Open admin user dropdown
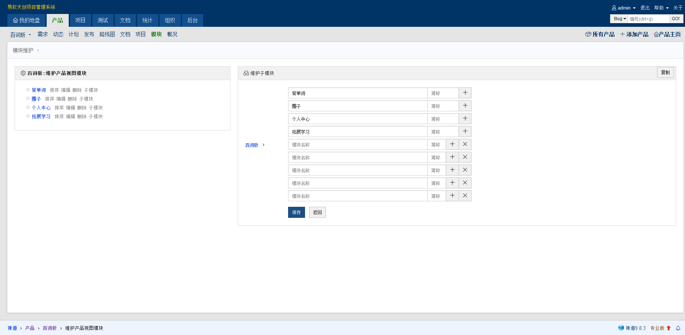685x335 pixels. (624, 8)
